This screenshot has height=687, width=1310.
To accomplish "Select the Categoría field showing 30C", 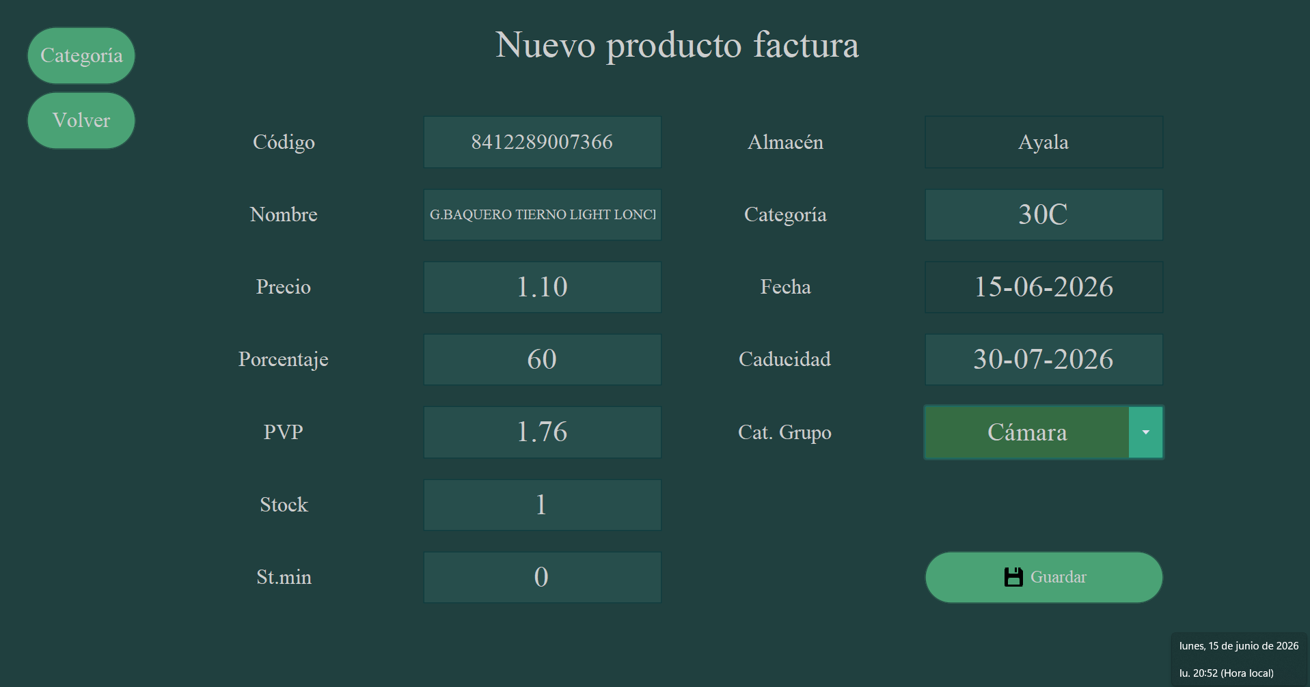I will tap(1043, 214).
